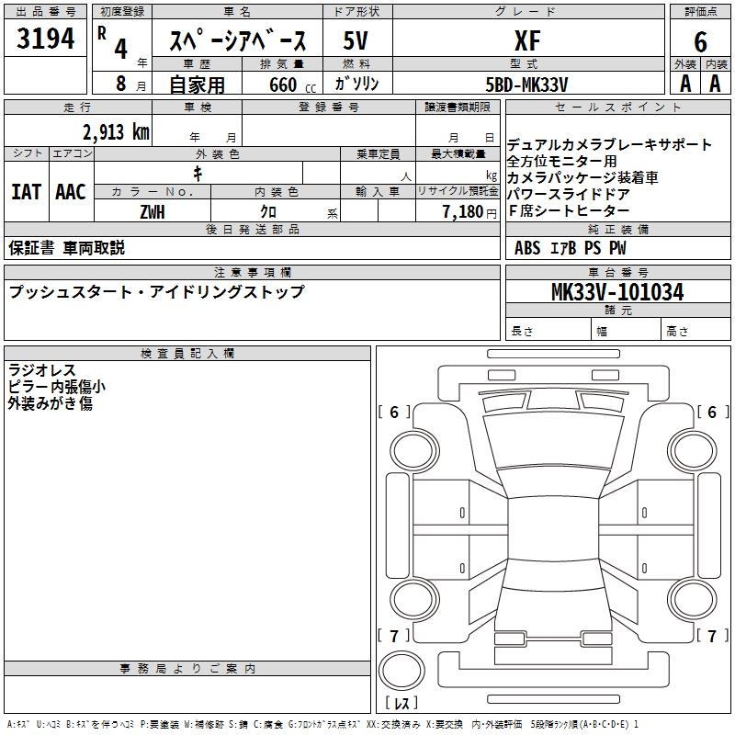Click the front bumper outline in car diagram

553,381
